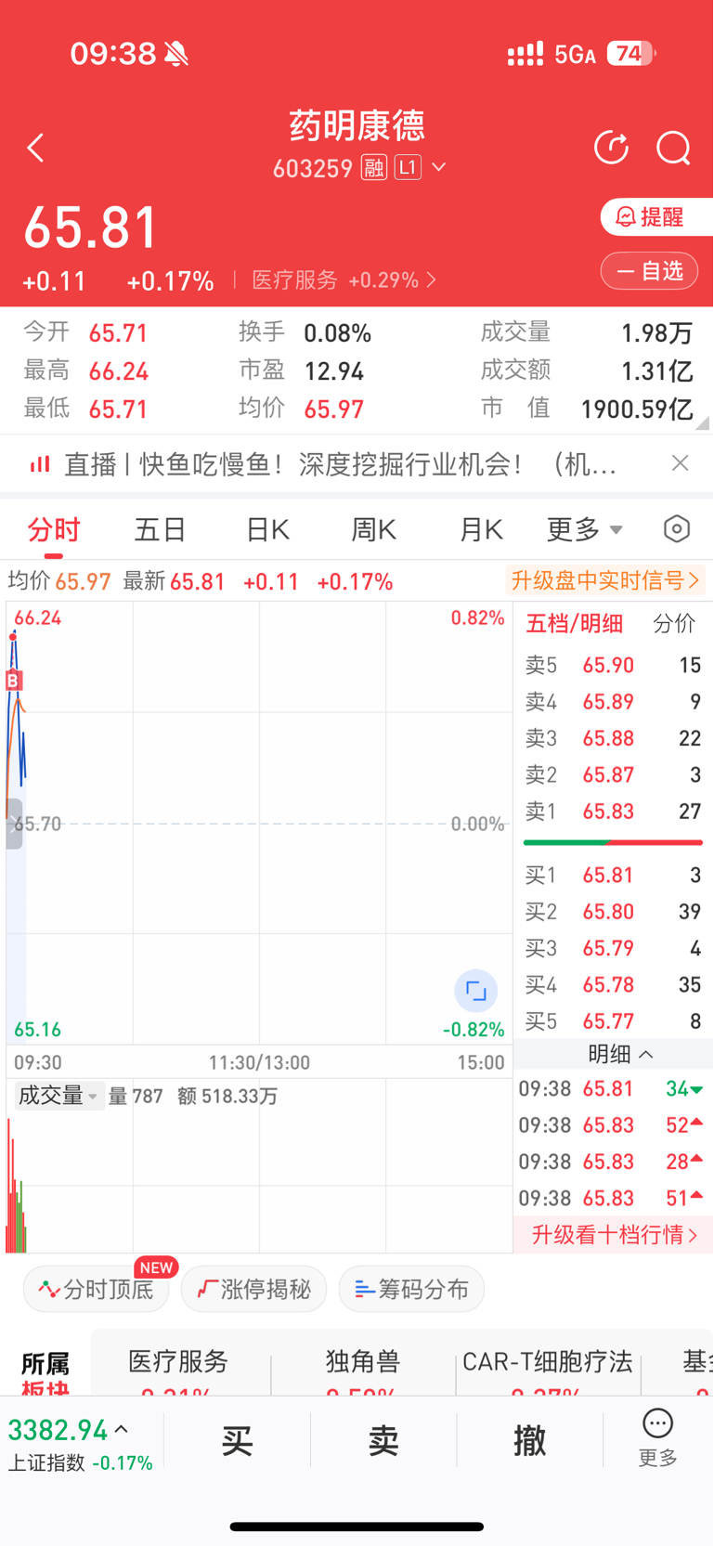Image resolution: width=714 pixels, height=1546 pixels.
Task: Open 涨停揭秘 feature
Action: click(253, 1289)
